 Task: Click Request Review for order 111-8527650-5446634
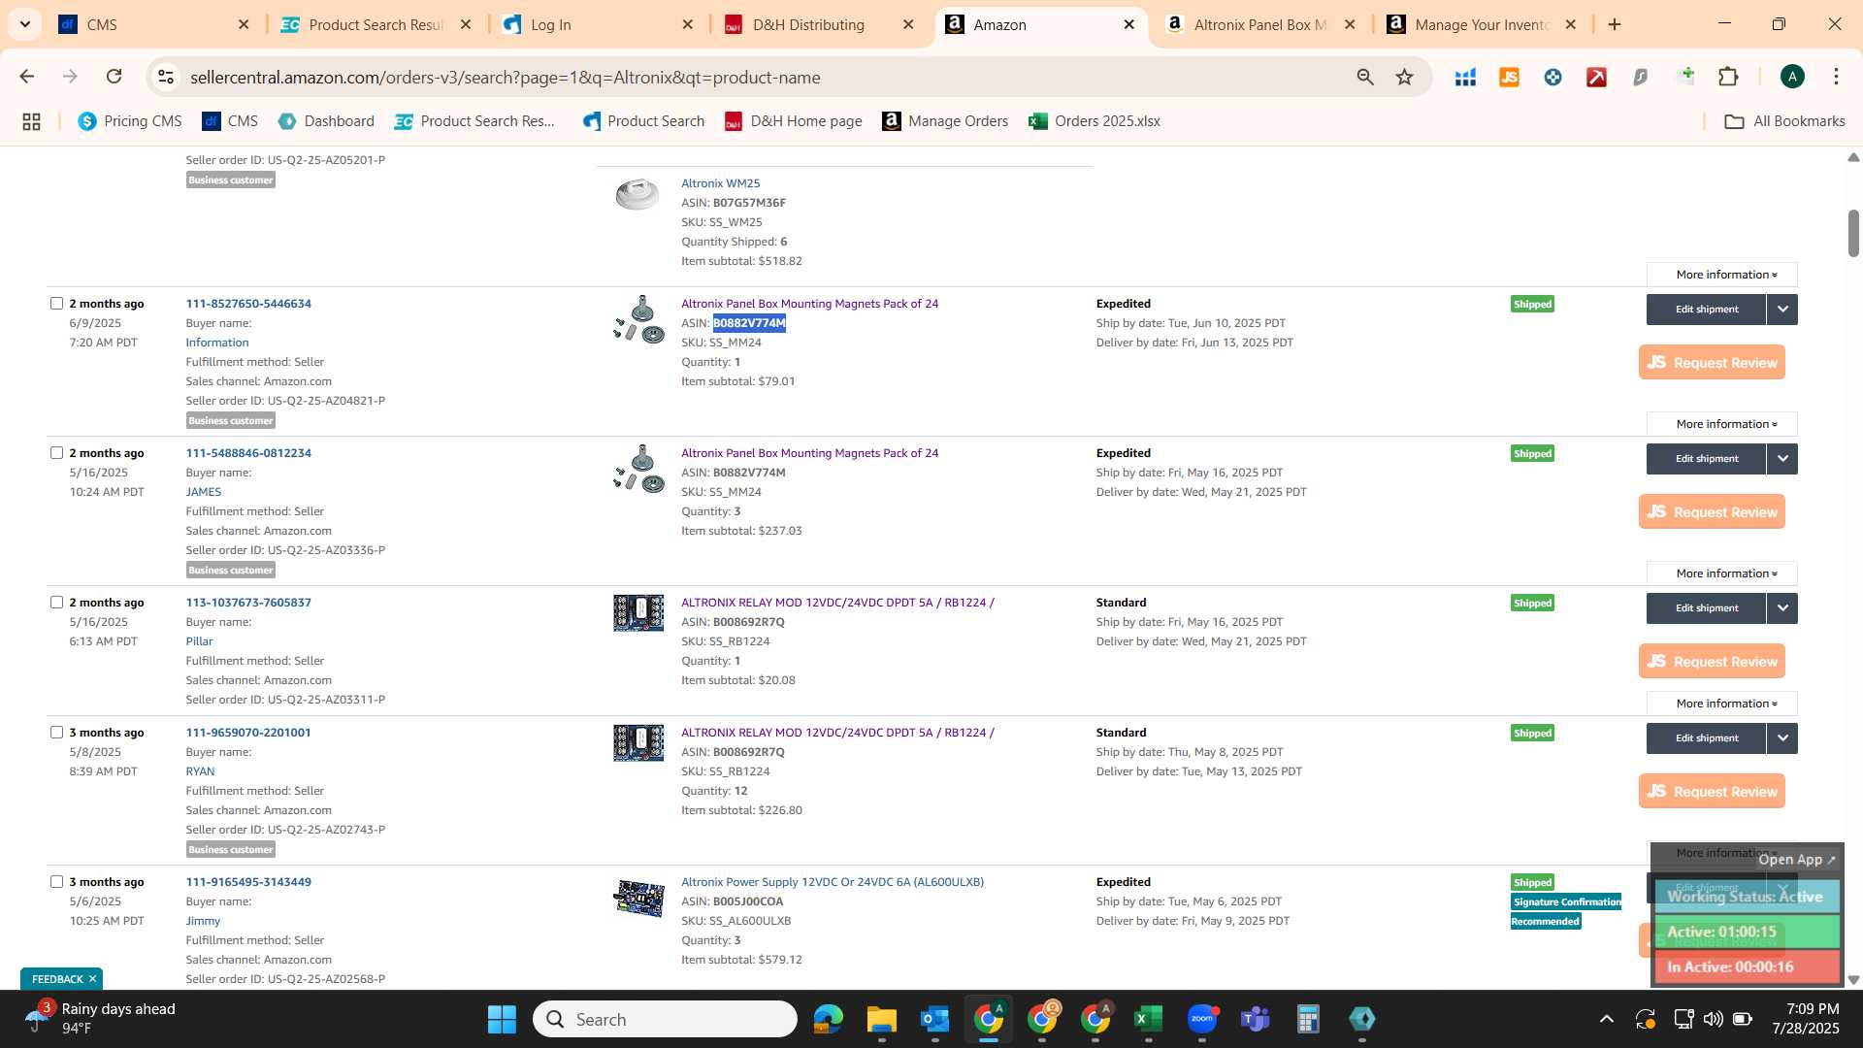pos(1712,363)
